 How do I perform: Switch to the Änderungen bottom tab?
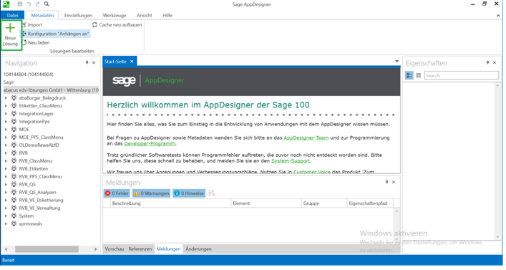pyautogui.click(x=198, y=249)
